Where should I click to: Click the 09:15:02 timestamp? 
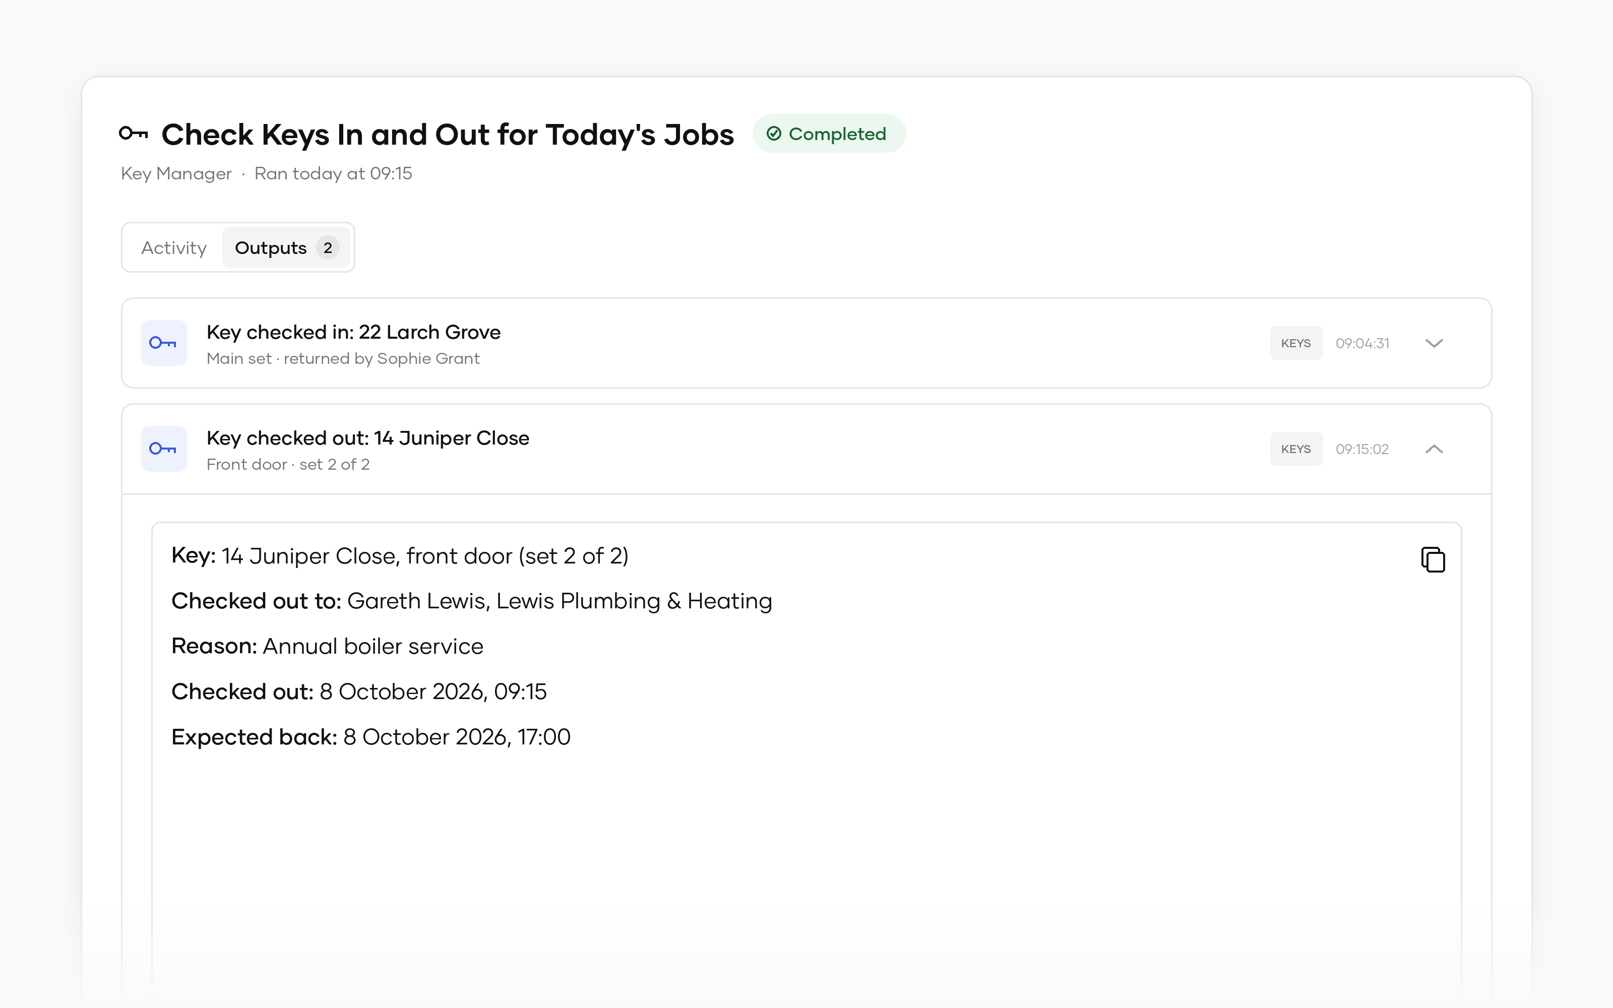pos(1362,449)
